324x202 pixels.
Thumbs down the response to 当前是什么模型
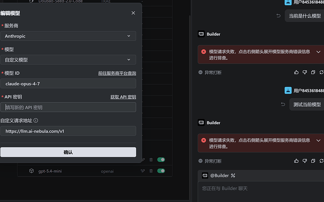point(305,72)
